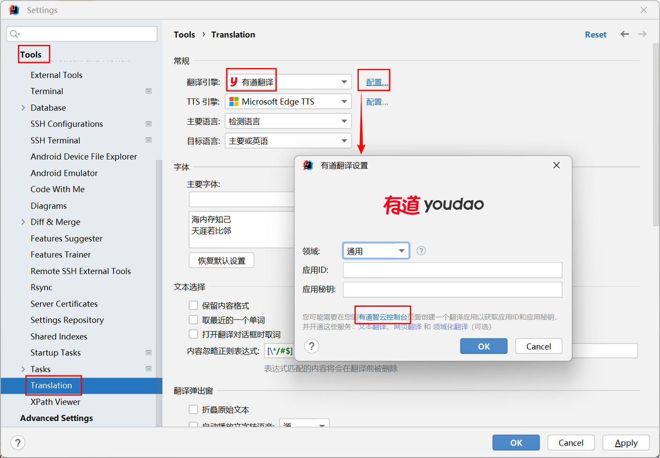This screenshot has width=660, height=458.
Task: Select Settings Repository item
Action: point(67,320)
